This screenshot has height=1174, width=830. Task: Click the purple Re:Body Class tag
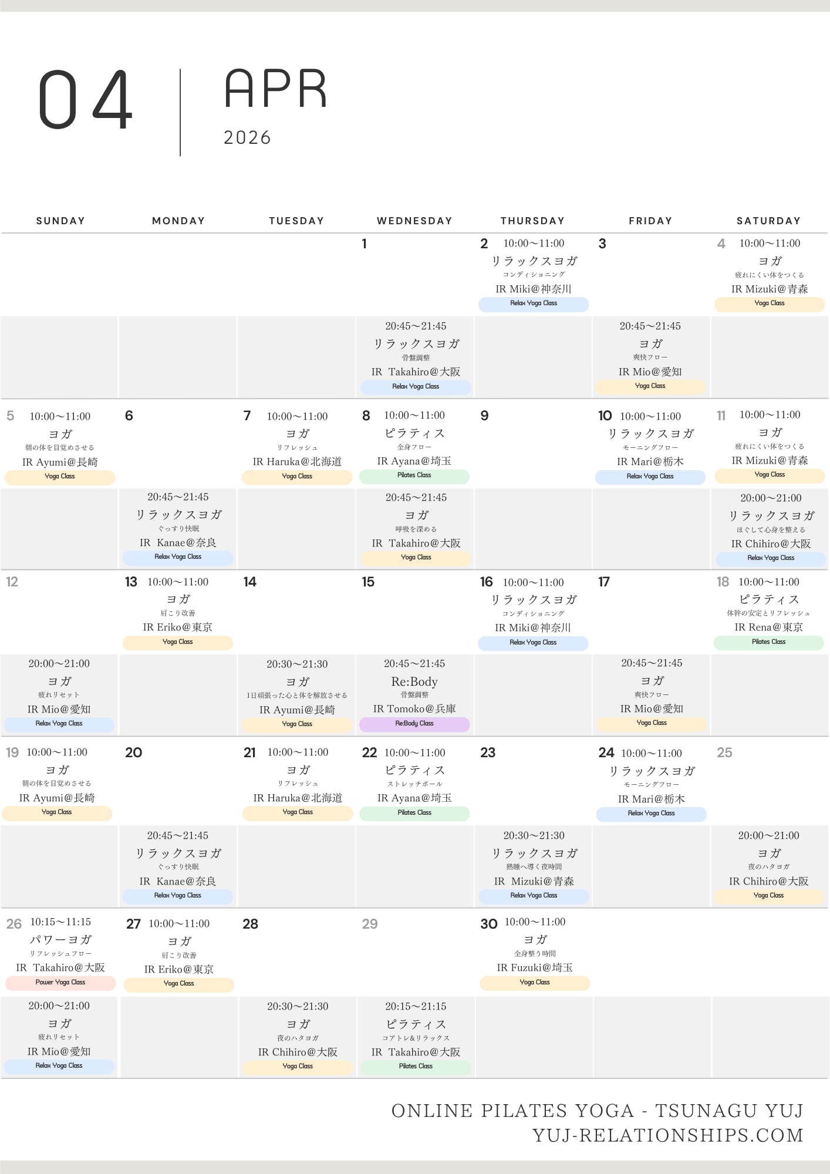coord(414,724)
